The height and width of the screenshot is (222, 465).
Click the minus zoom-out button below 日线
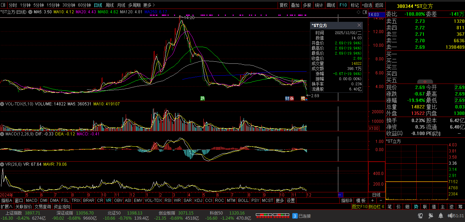click(x=381, y=201)
